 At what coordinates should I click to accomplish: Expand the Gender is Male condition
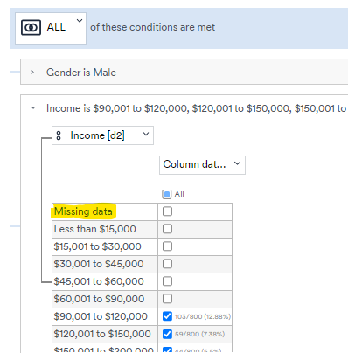click(x=32, y=72)
